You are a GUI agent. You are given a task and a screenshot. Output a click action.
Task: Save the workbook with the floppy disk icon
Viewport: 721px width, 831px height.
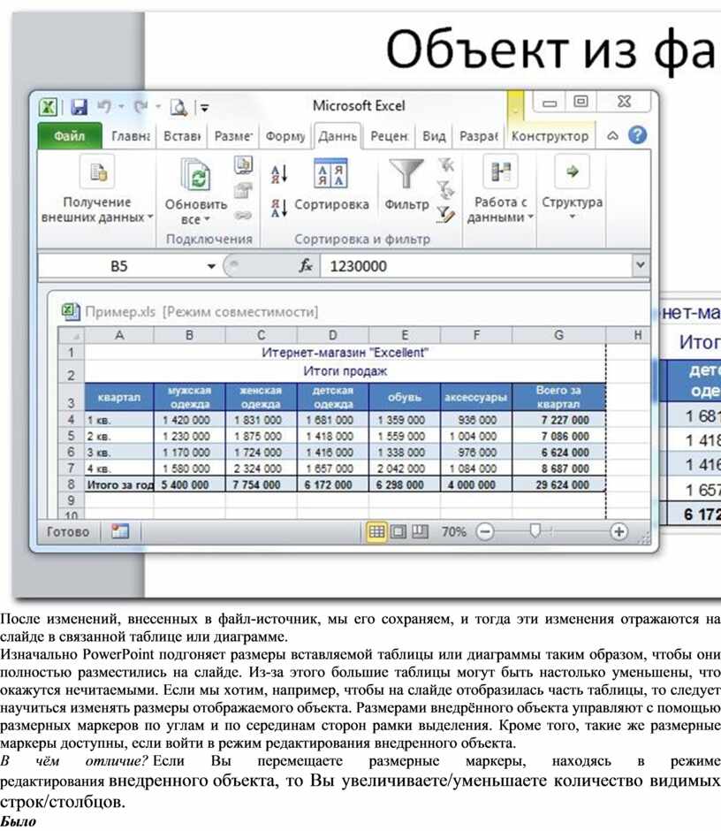[x=79, y=107]
